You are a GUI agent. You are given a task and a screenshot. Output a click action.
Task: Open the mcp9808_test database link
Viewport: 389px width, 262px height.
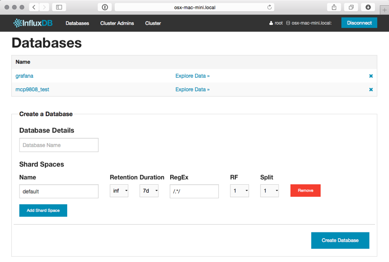(x=32, y=89)
